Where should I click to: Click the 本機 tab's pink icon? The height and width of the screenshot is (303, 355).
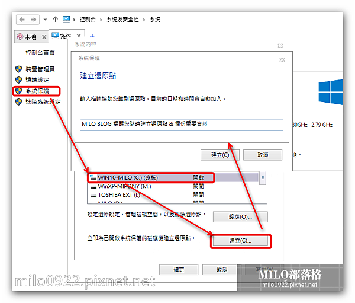tap(20, 36)
